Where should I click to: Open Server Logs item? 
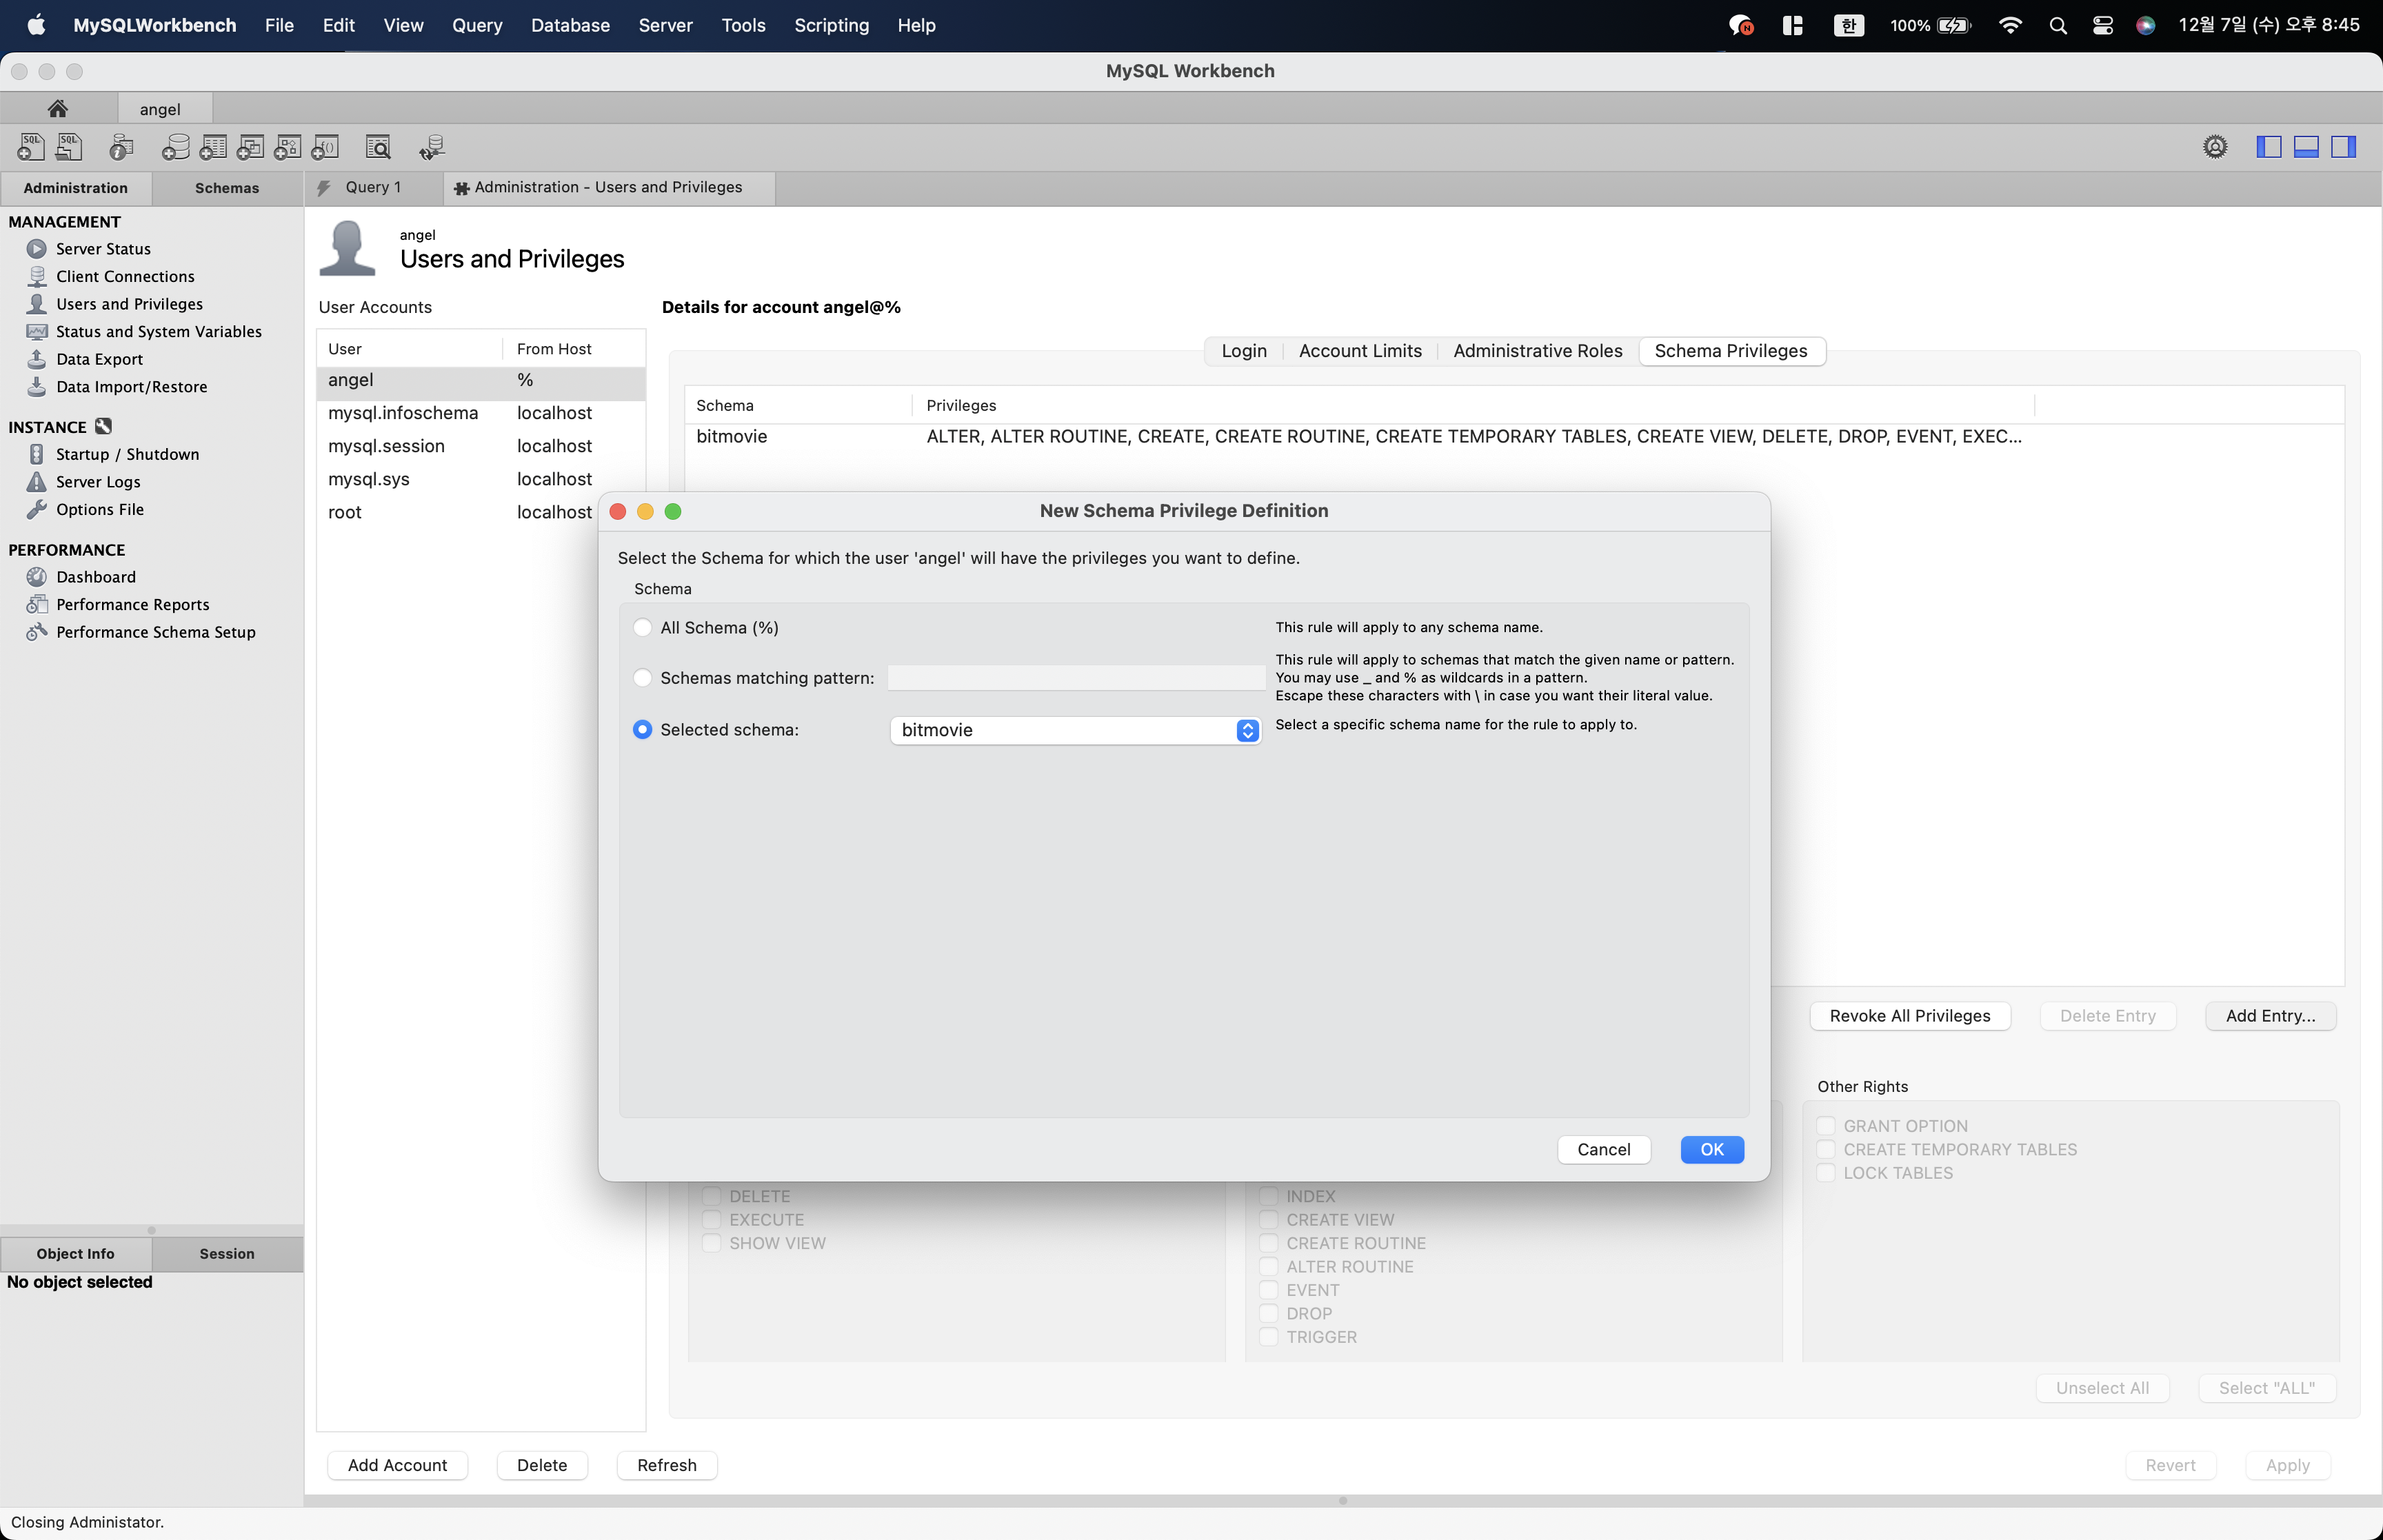click(98, 482)
